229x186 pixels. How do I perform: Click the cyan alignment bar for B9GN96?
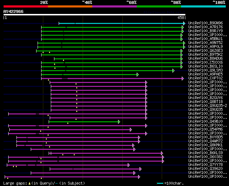(121, 23)
